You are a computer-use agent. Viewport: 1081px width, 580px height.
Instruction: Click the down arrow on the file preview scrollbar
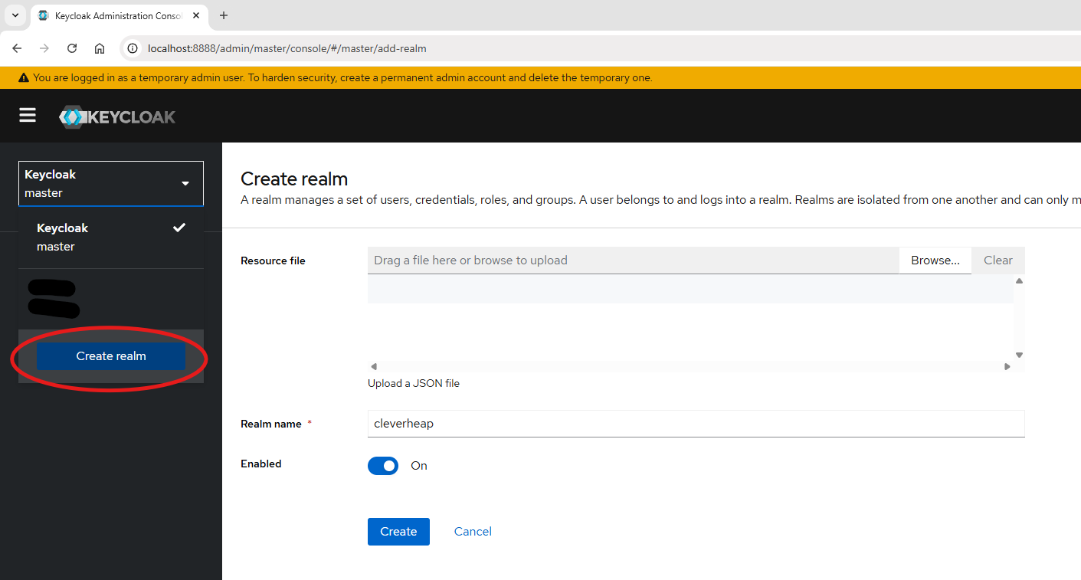pos(1019,355)
